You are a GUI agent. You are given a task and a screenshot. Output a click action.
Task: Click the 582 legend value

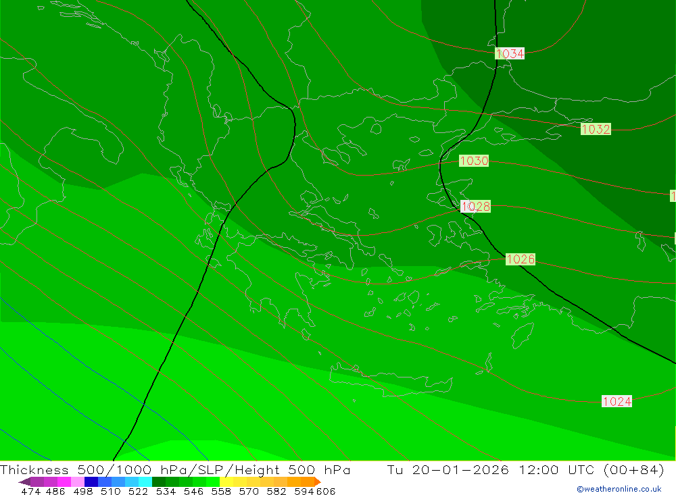[x=276, y=491]
